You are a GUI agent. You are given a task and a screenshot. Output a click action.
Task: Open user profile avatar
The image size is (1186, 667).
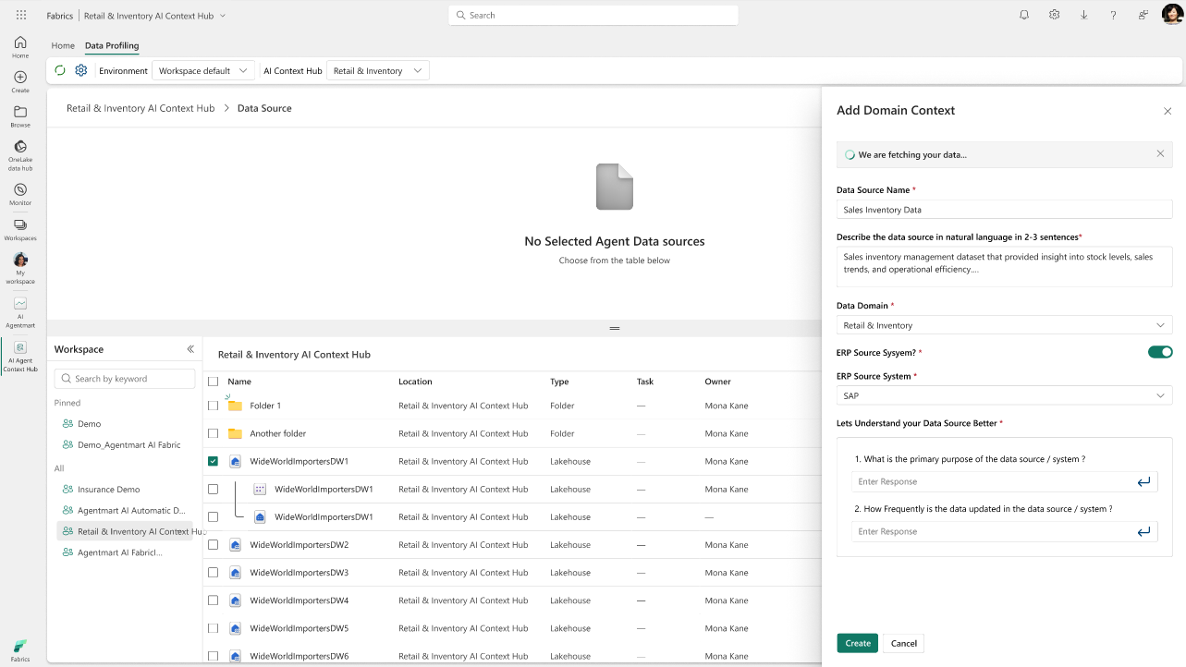1172,15
